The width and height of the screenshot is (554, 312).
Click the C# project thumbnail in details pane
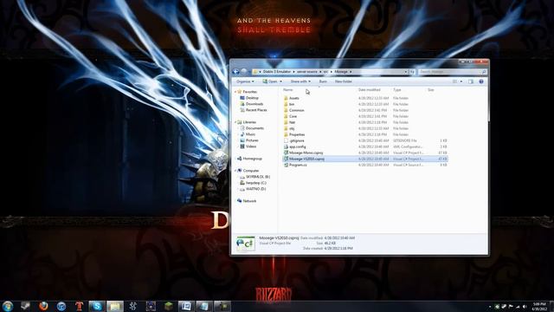pos(245,244)
